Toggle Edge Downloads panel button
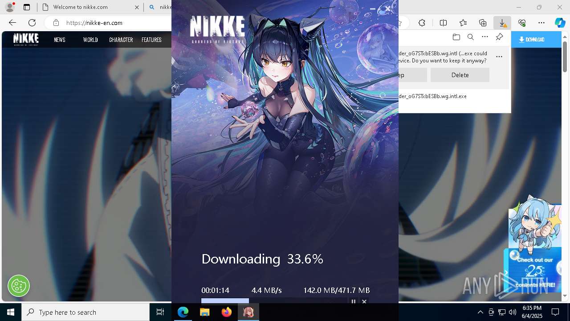The height and width of the screenshot is (321, 570). [502, 23]
